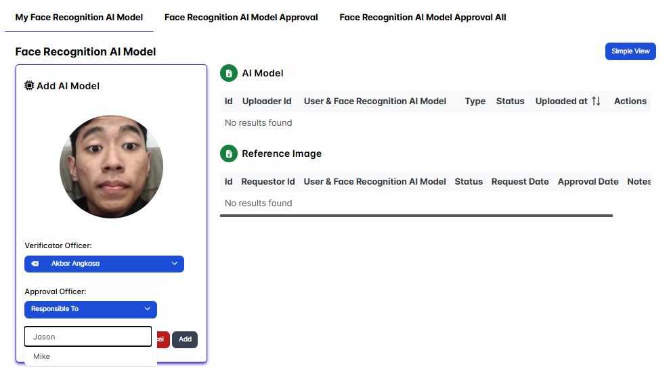Viewport: 671px width, 380px height.
Task: Go to Face Recognition AI Model Approval All tab
Action: coord(423,18)
